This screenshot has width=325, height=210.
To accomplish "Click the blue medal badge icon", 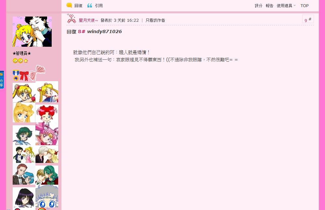I will click(x=16, y=75).
